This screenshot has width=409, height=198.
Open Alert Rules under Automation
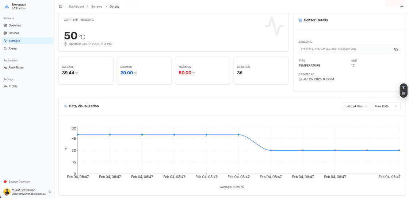point(27,67)
